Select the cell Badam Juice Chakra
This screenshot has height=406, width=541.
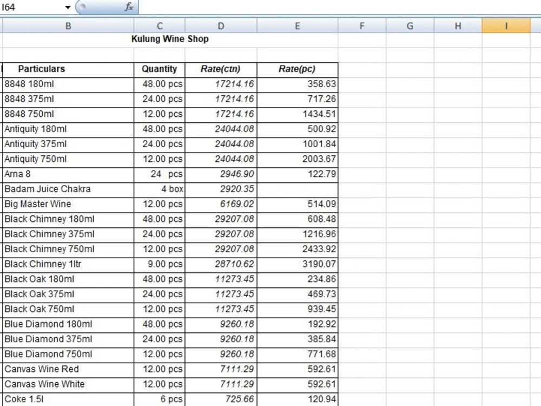pos(68,189)
